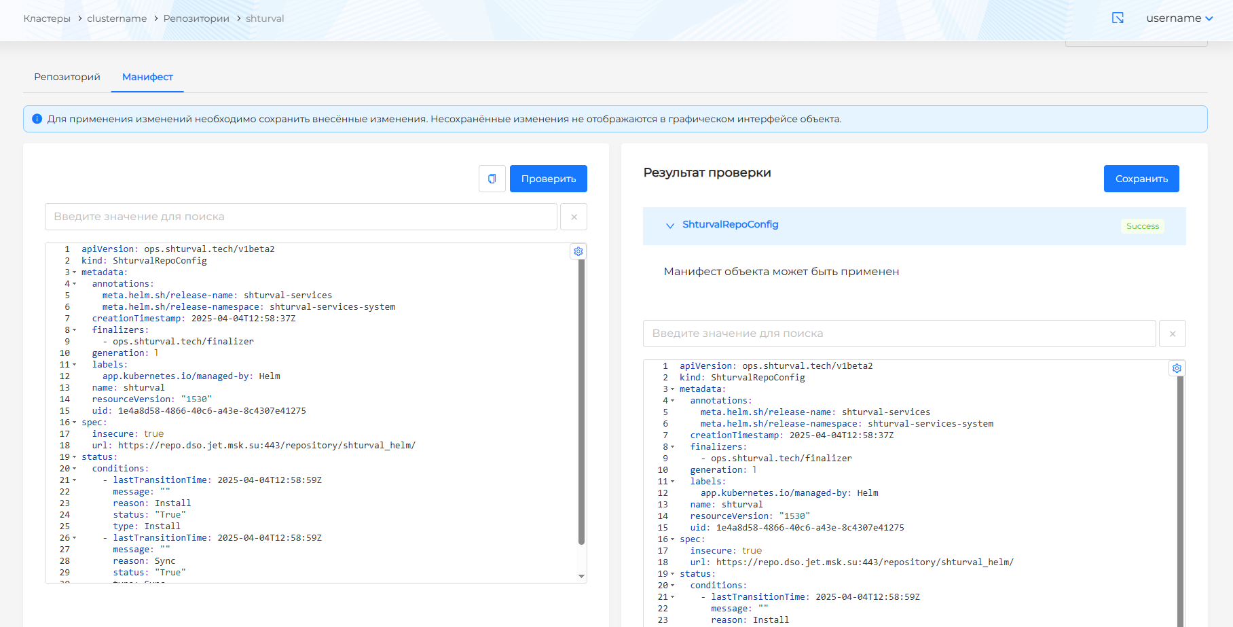Open left editor settings gear icon
Viewport: 1233px width, 627px height.
click(x=578, y=251)
